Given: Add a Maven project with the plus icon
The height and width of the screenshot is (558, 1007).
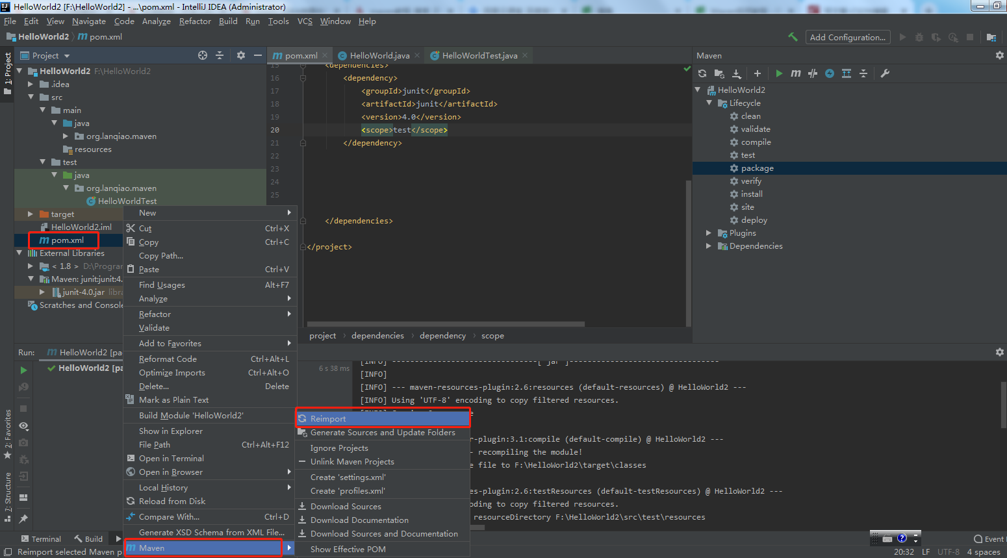Looking at the screenshot, I should pos(757,73).
